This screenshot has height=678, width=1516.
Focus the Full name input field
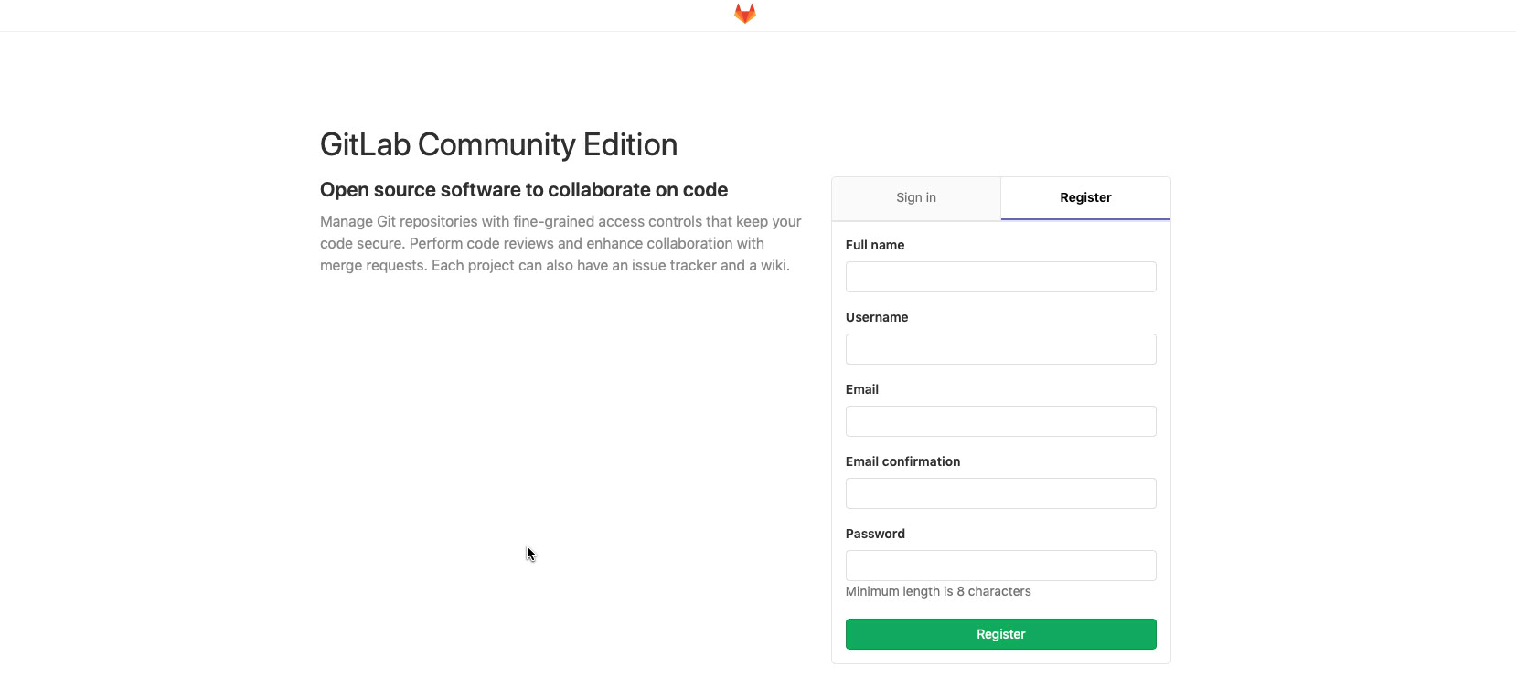(x=1000, y=277)
